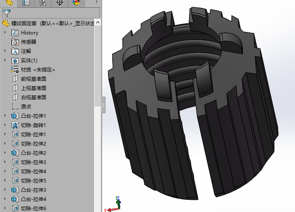Click the 切除-拉伸1 cut extrude icon
Screen dimensions: 295x212
tap(15, 135)
